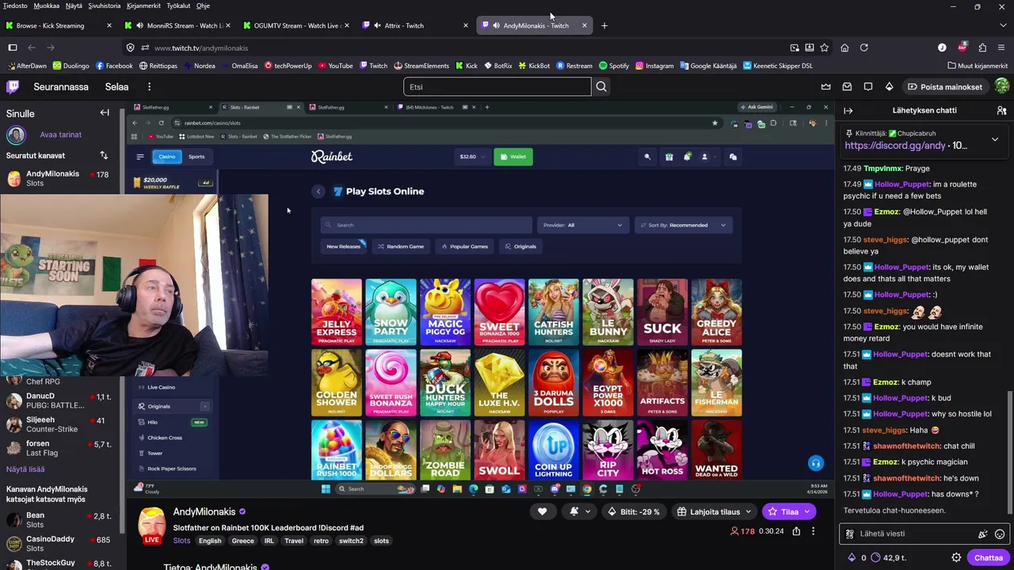Go back with Firefox back arrow
This screenshot has width=1014, height=570.
click(32, 47)
